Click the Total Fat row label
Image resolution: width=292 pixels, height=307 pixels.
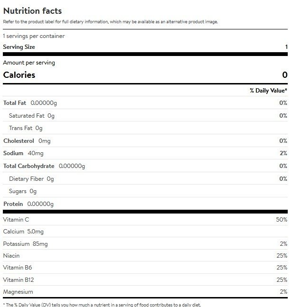pos(15,103)
